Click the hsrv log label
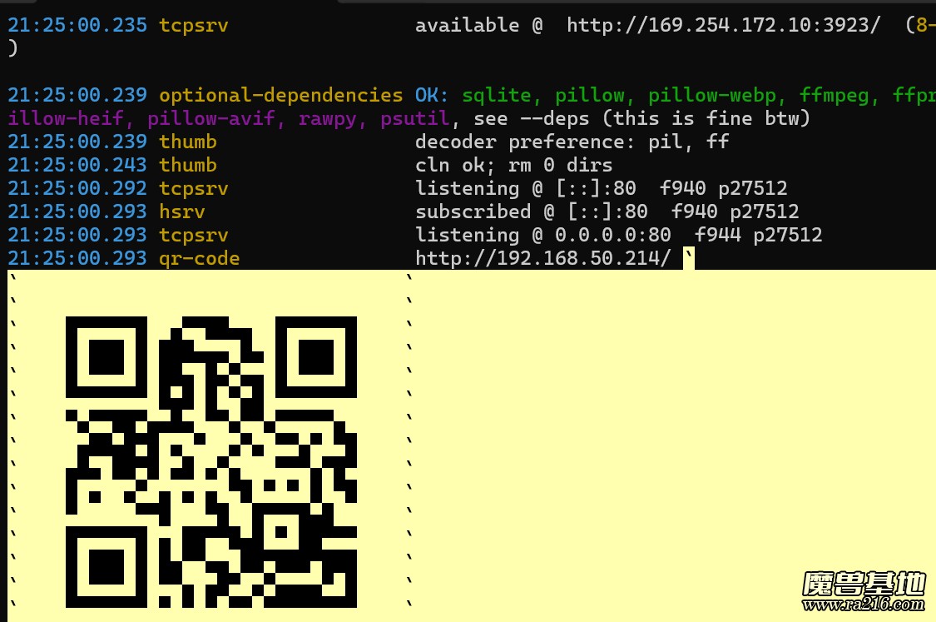936x622 pixels. (182, 212)
